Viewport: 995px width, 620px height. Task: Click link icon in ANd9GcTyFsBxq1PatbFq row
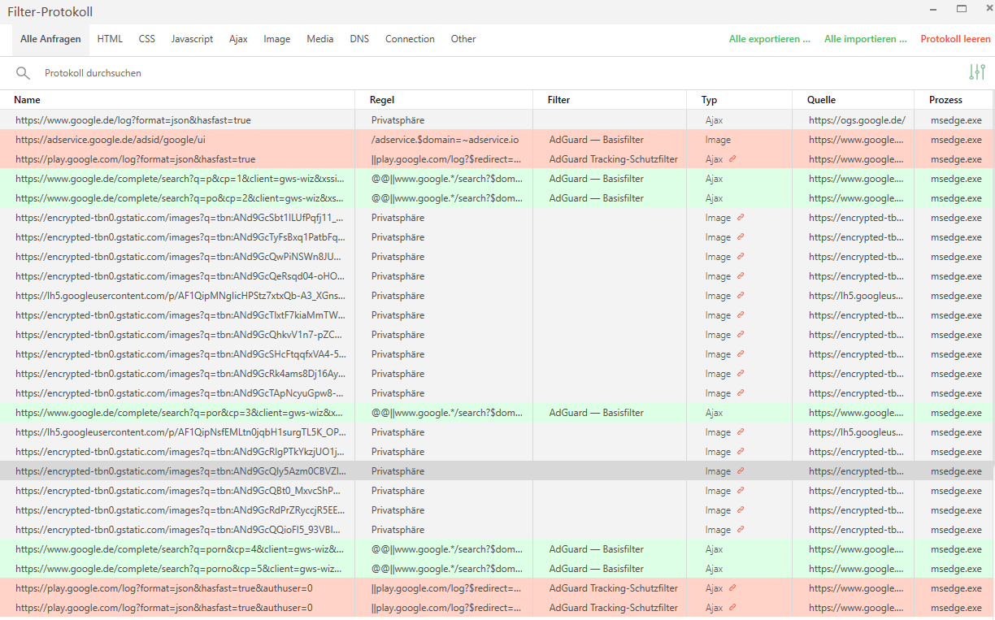click(741, 237)
